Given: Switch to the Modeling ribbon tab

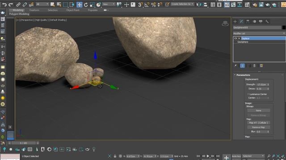Looking at the screenshot, I should tap(18, 10).
